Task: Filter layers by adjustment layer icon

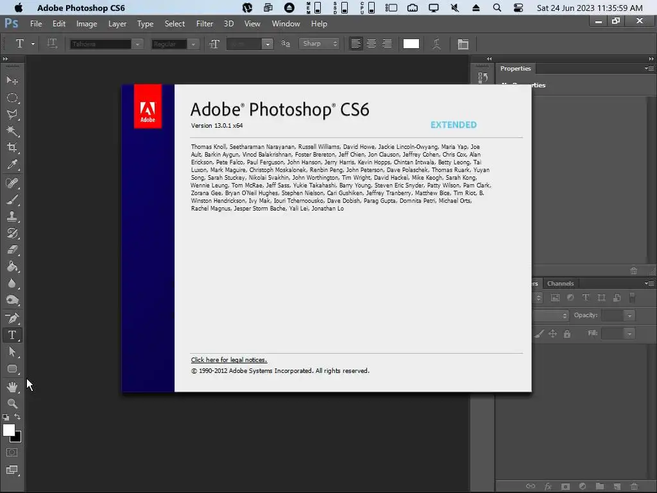Action: pyautogui.click(x=570, y=298)
